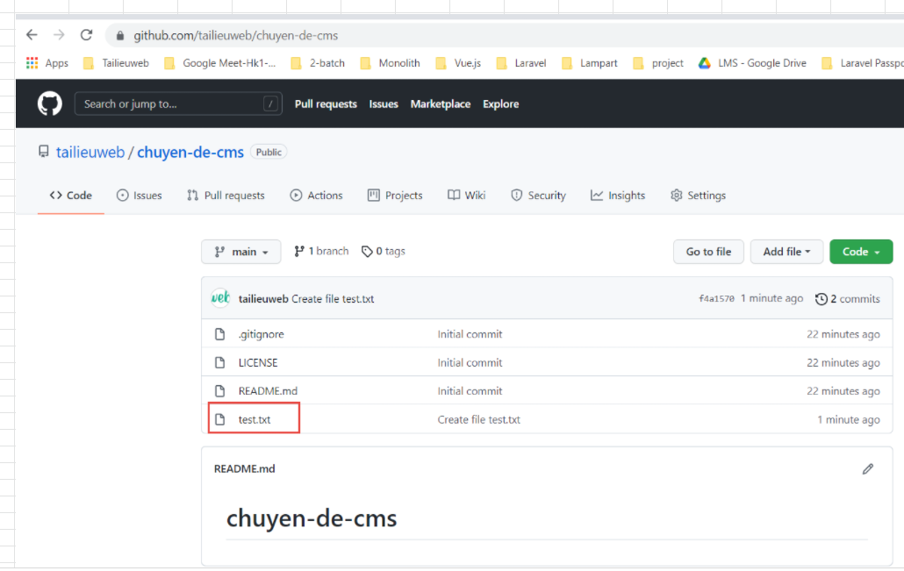
Task: Click the browser back arrow
Action: click(32, 35)
